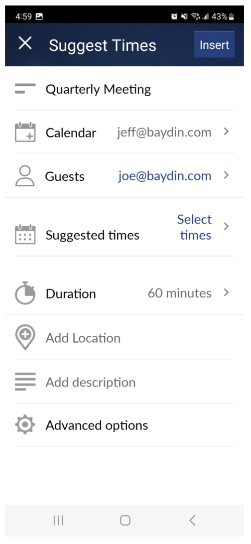Tap the calendar-plus icon next to Calendar

[x=25, y=132]
